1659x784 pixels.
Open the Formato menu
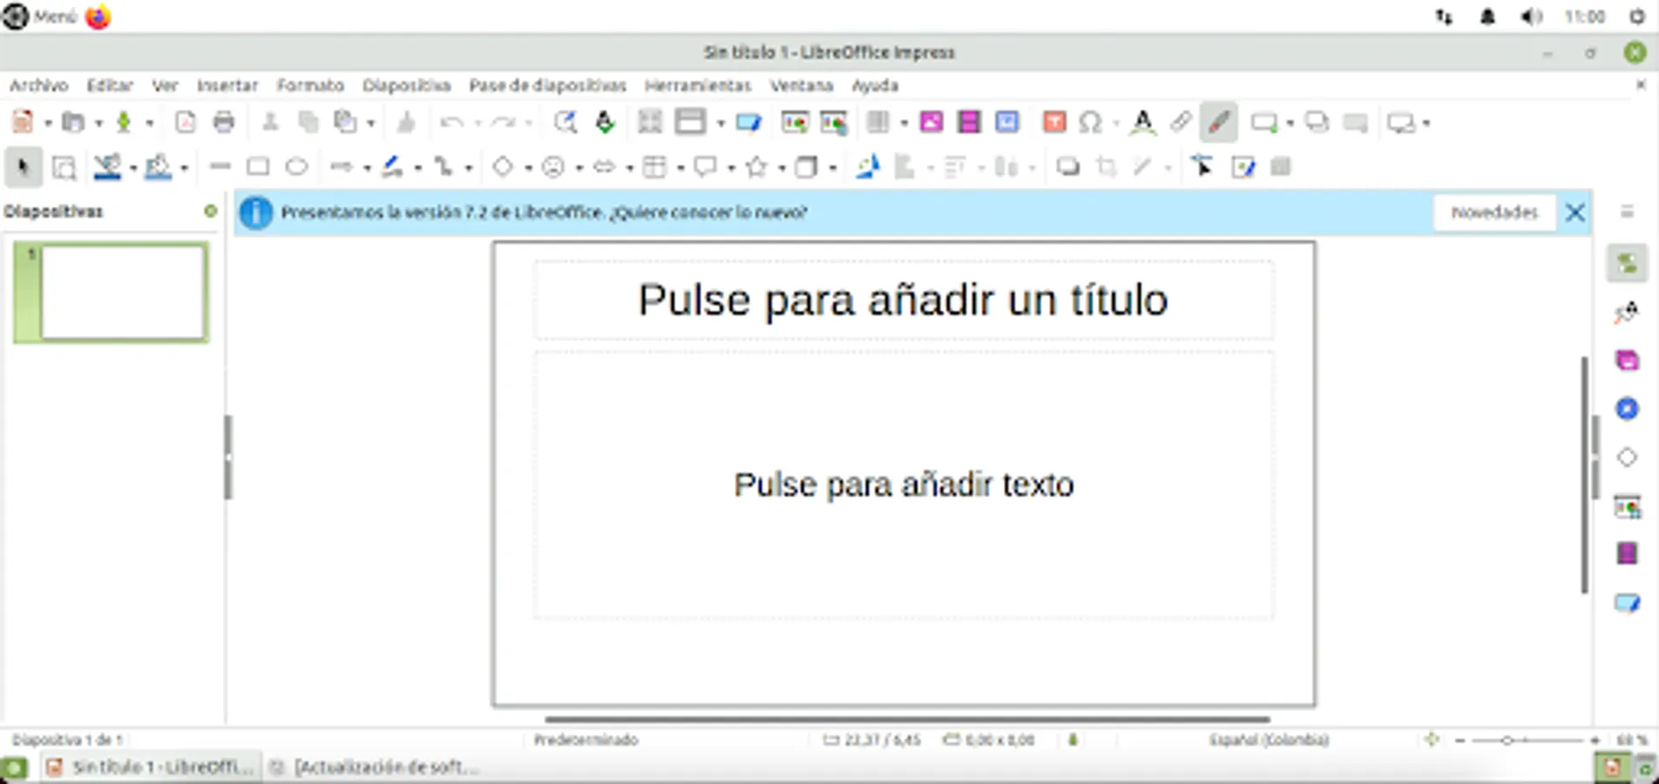pyautogui.click(x=310, y=85)
